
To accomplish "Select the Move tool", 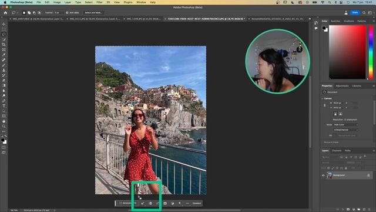I will (4, 24).
